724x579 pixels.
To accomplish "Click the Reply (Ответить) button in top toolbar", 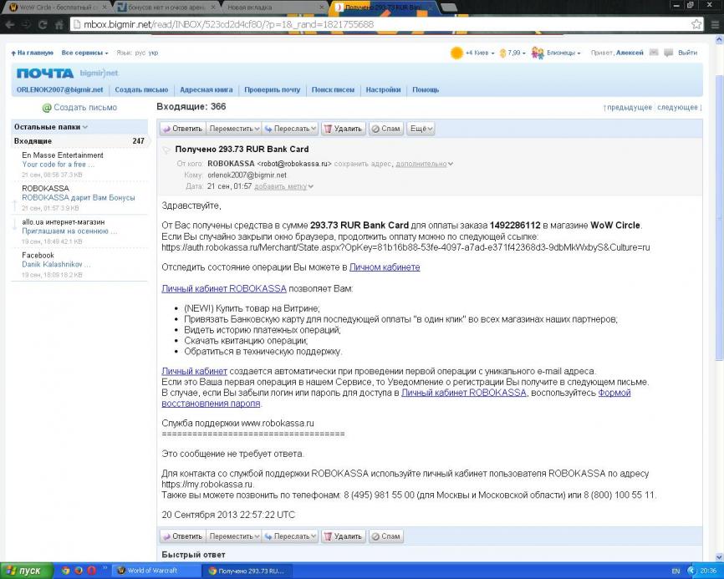I will 182,129.
